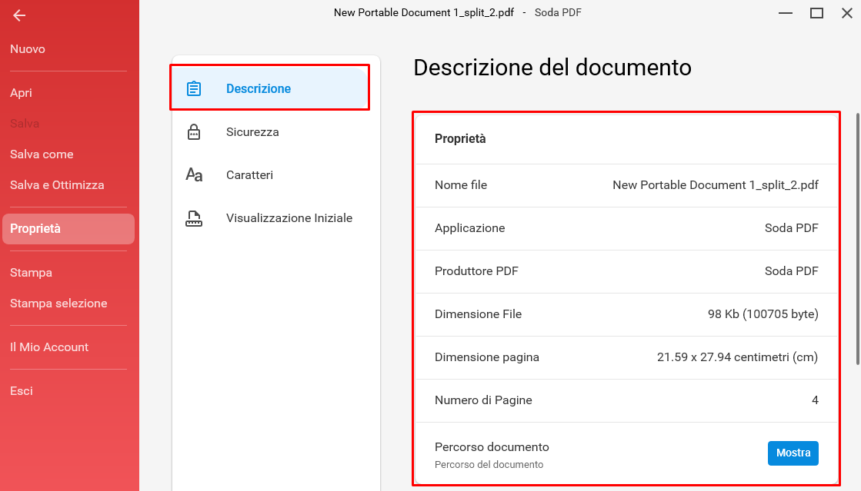Click the Dimensione pagina label
Viewport: 861px width, 491px height.
coord(486,357)
